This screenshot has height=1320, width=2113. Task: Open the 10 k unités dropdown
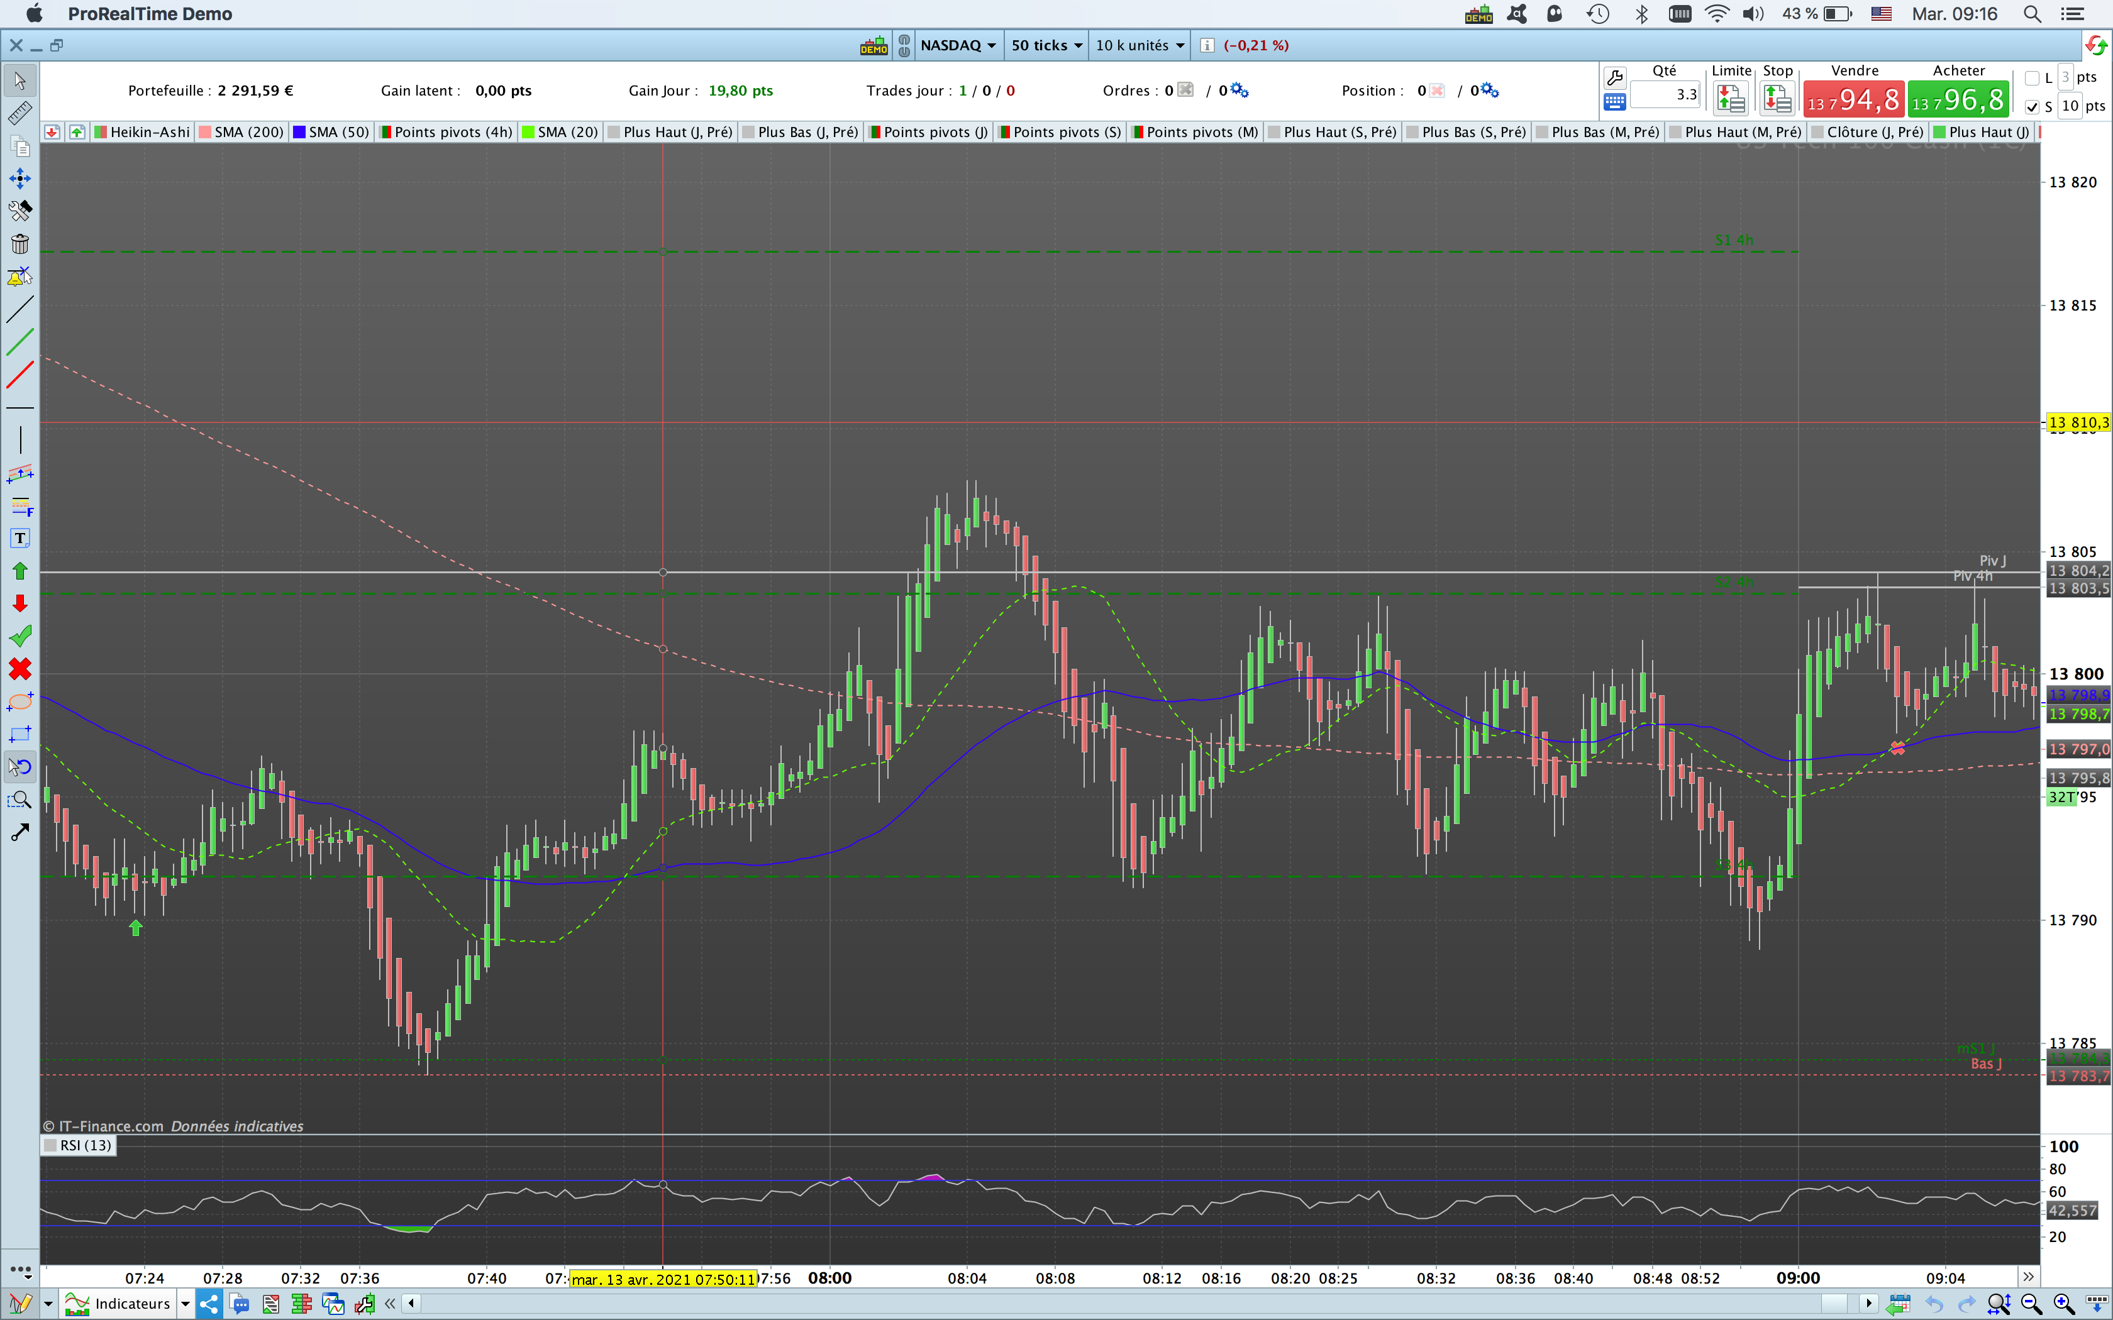point(1140,45)
